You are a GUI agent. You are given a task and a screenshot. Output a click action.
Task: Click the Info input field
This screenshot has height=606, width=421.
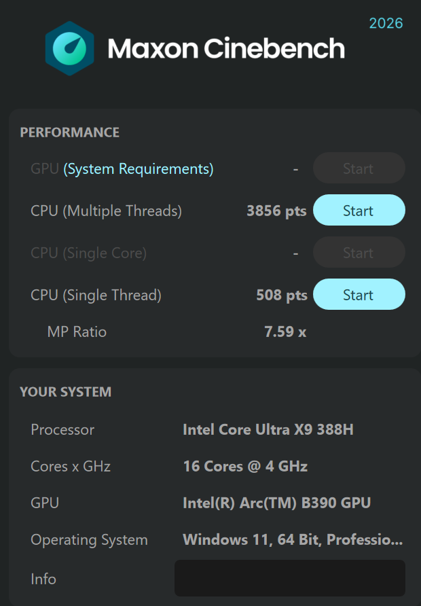pos(289,578)
